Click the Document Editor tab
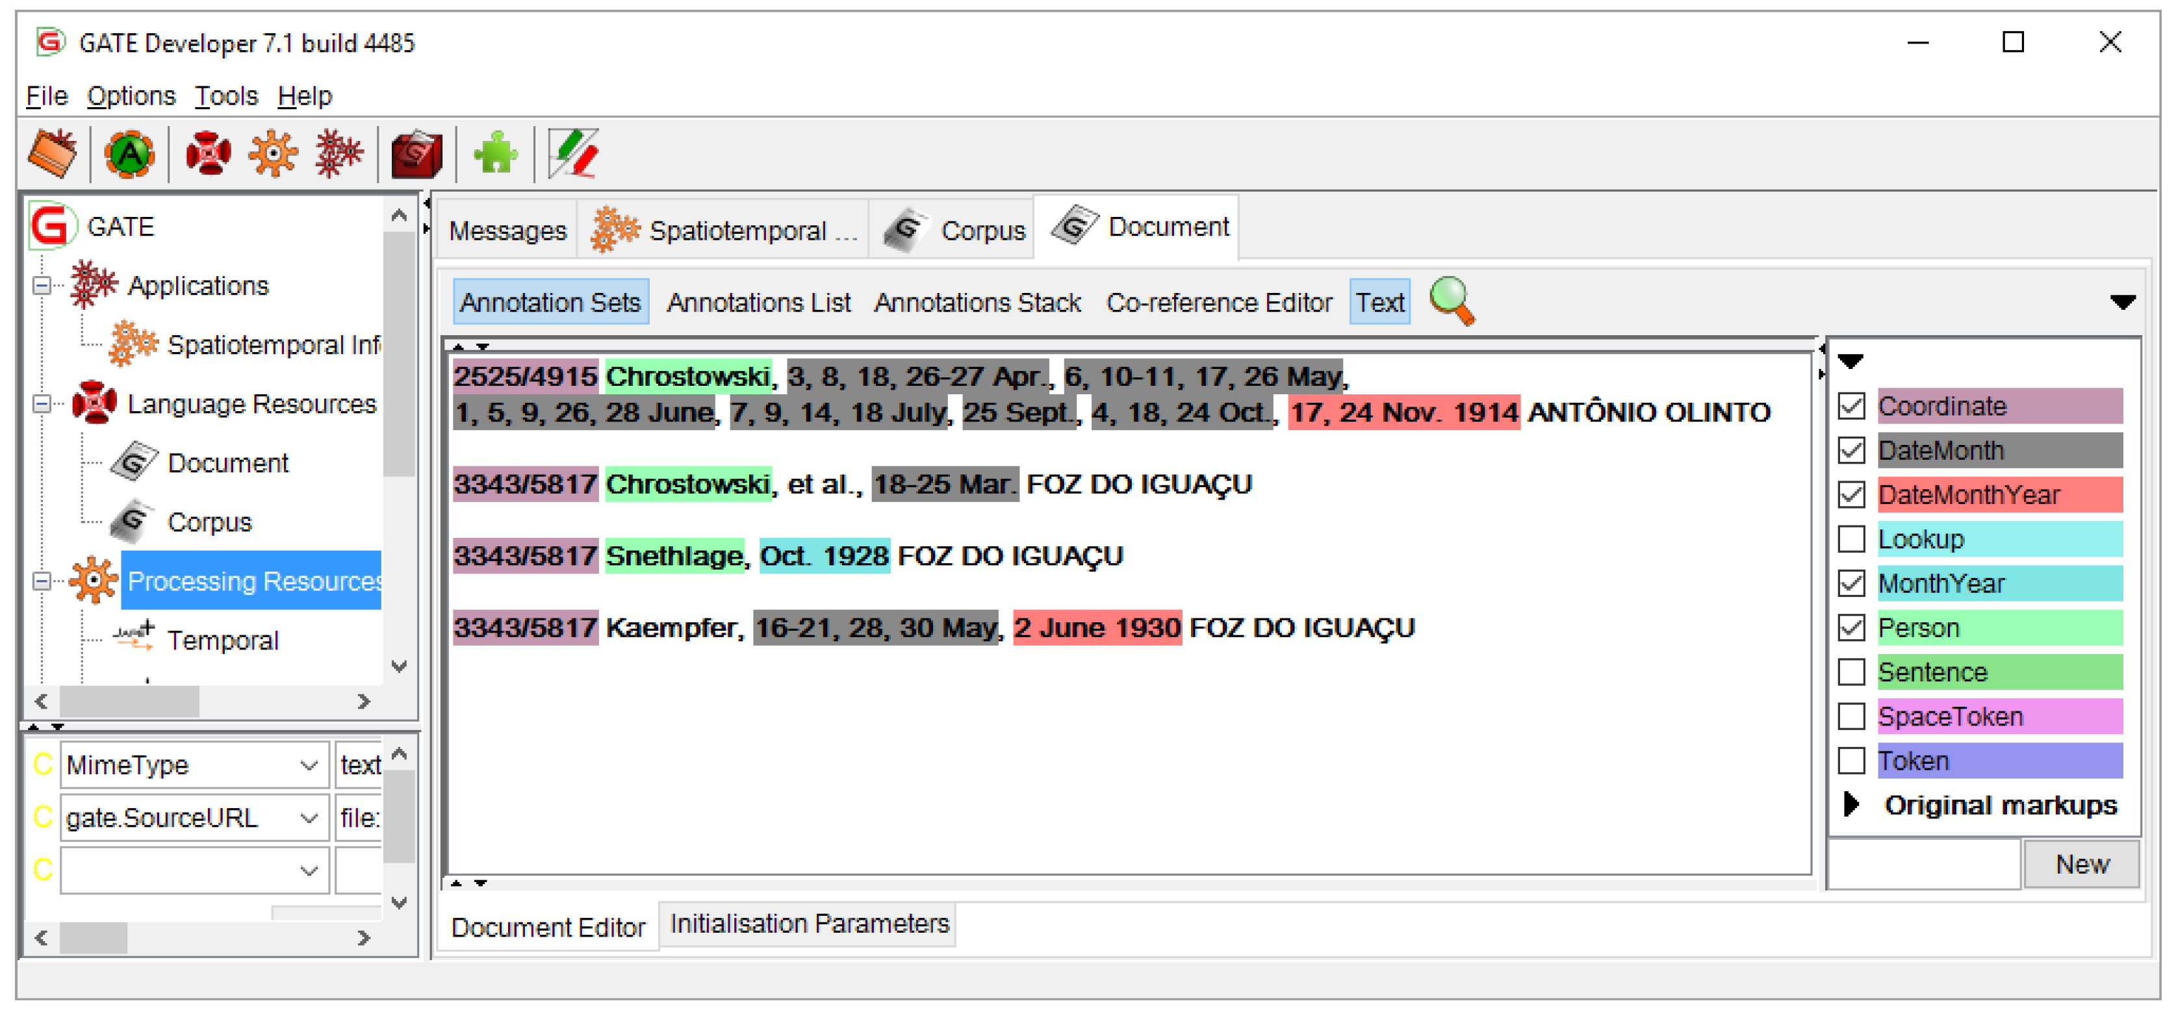 [547, 927]
